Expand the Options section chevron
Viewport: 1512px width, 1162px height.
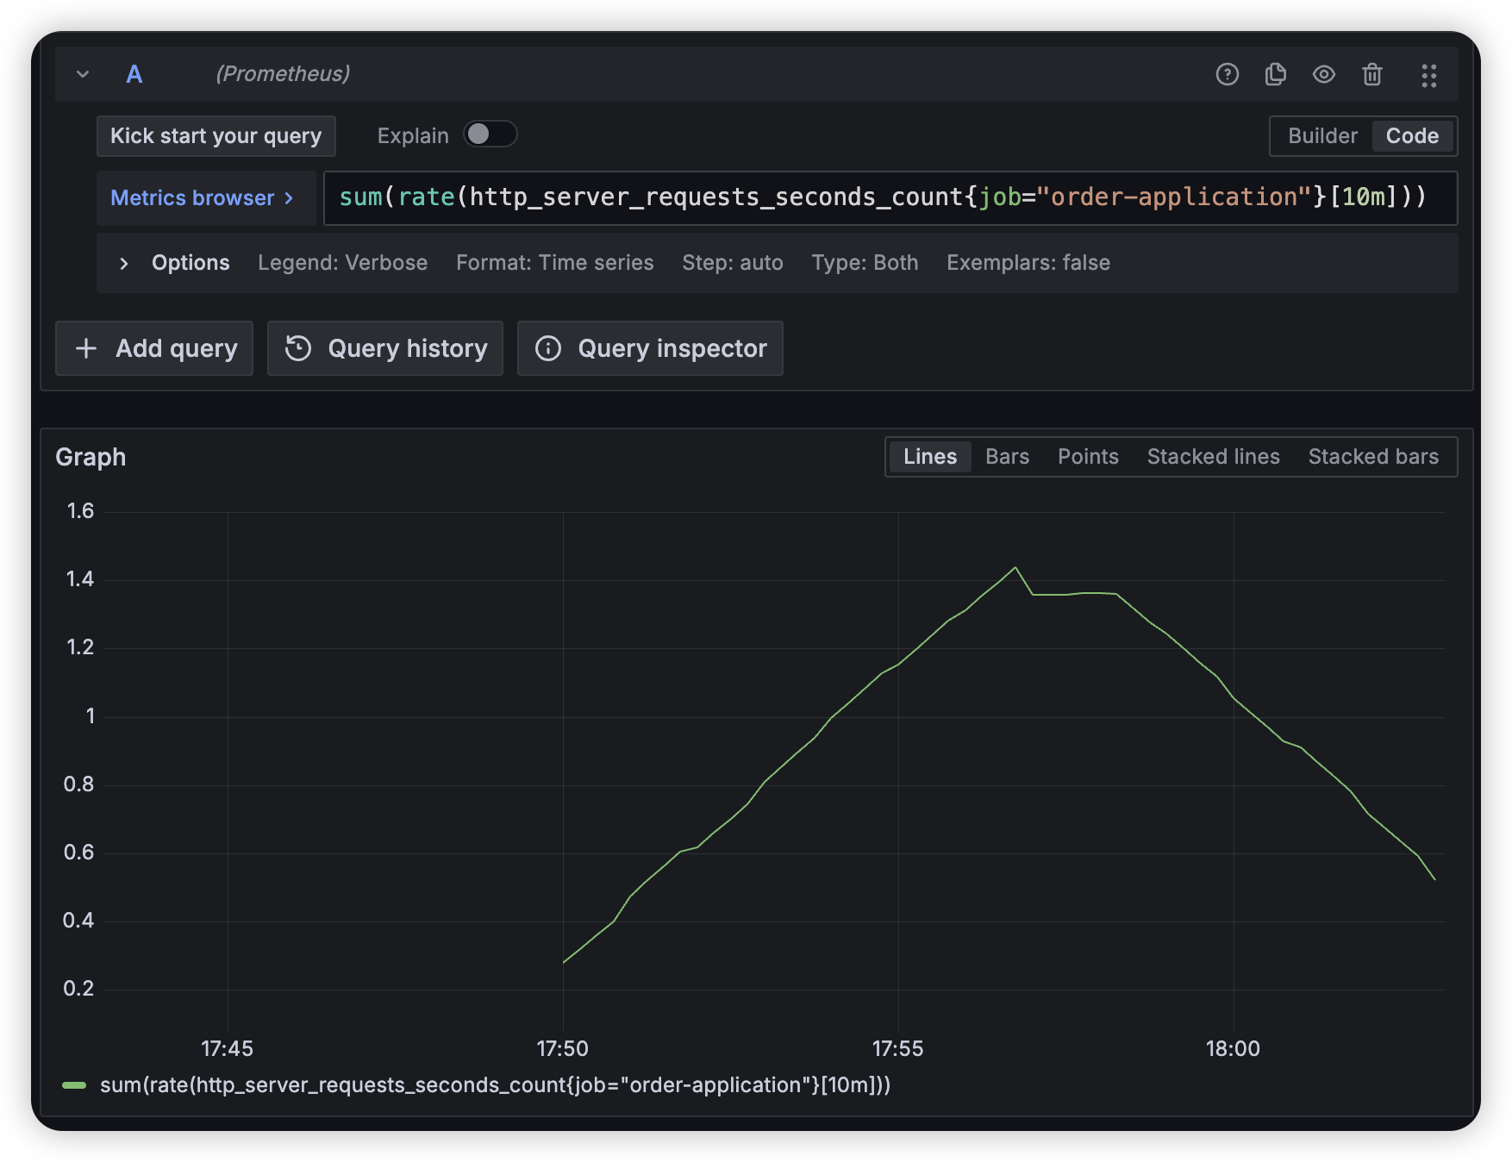tap(123, 264)
